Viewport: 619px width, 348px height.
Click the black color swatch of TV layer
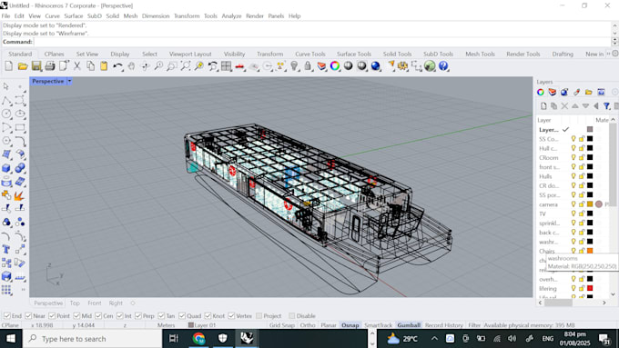point(590,214)
